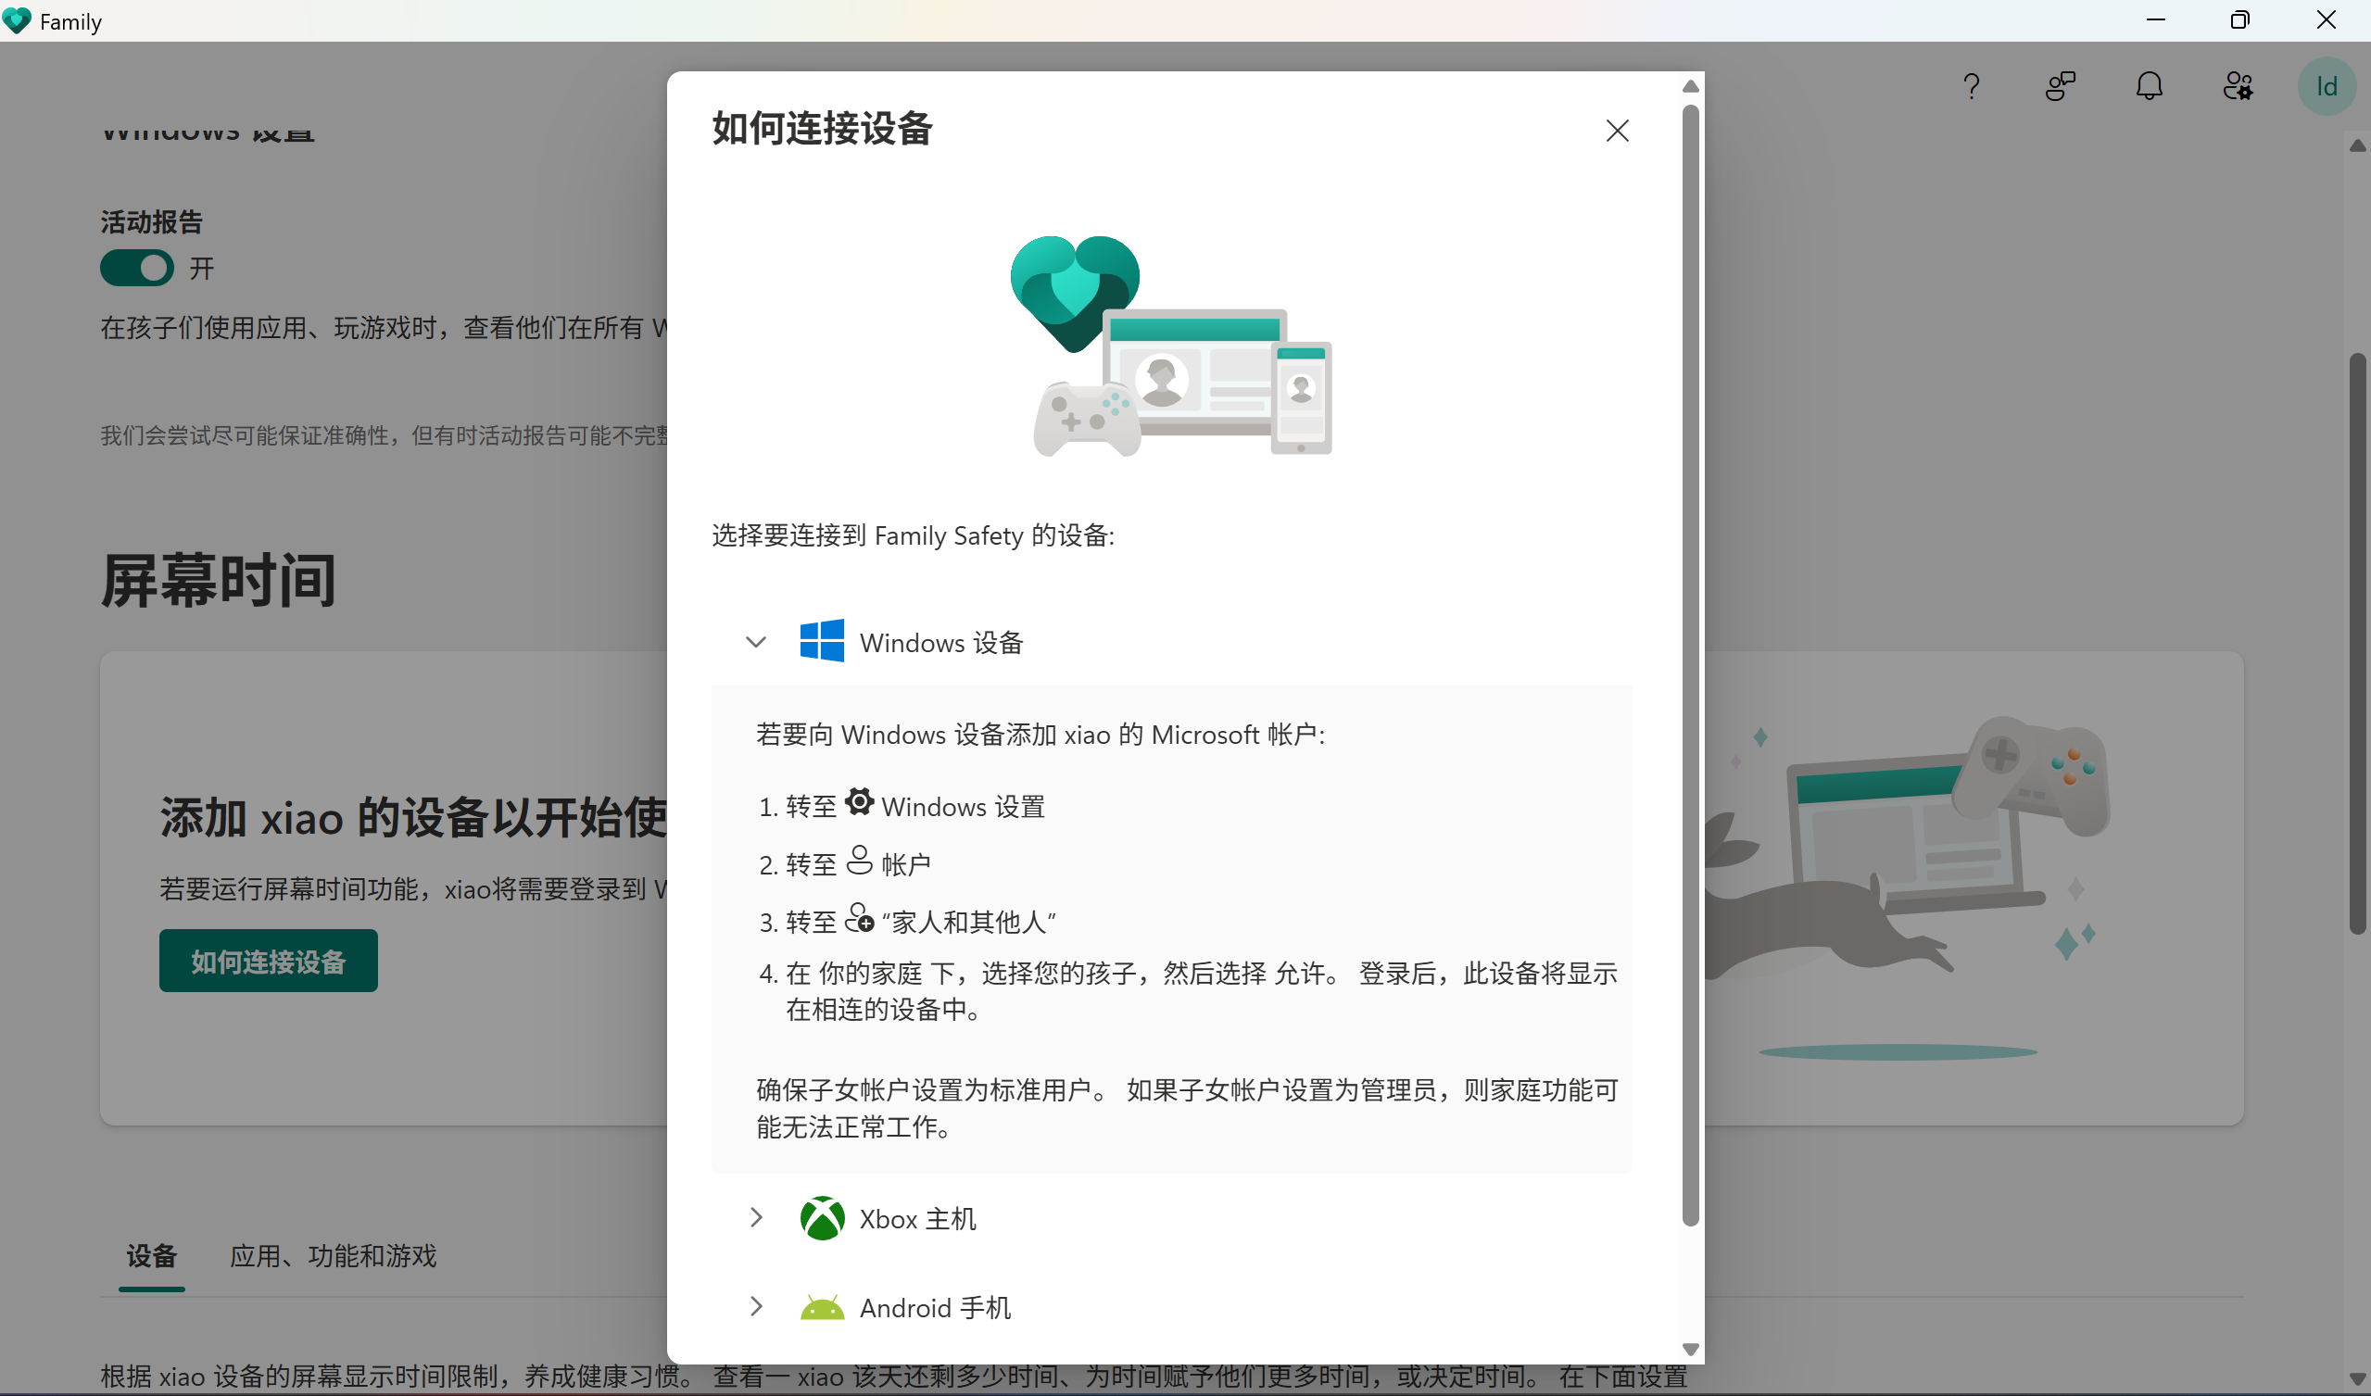2371x1396 pixels.
Task: Click the 如何连接设备 button
Action: tap(268, 961)
